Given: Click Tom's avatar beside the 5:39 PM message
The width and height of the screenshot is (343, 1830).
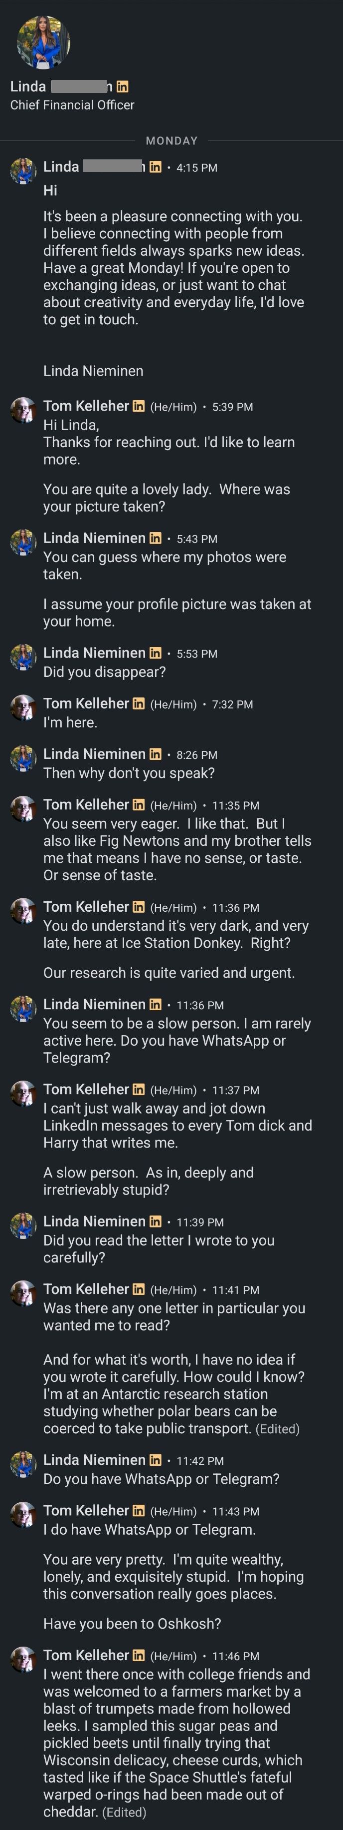Looking at the screenshot, I should tap(23, 411).
